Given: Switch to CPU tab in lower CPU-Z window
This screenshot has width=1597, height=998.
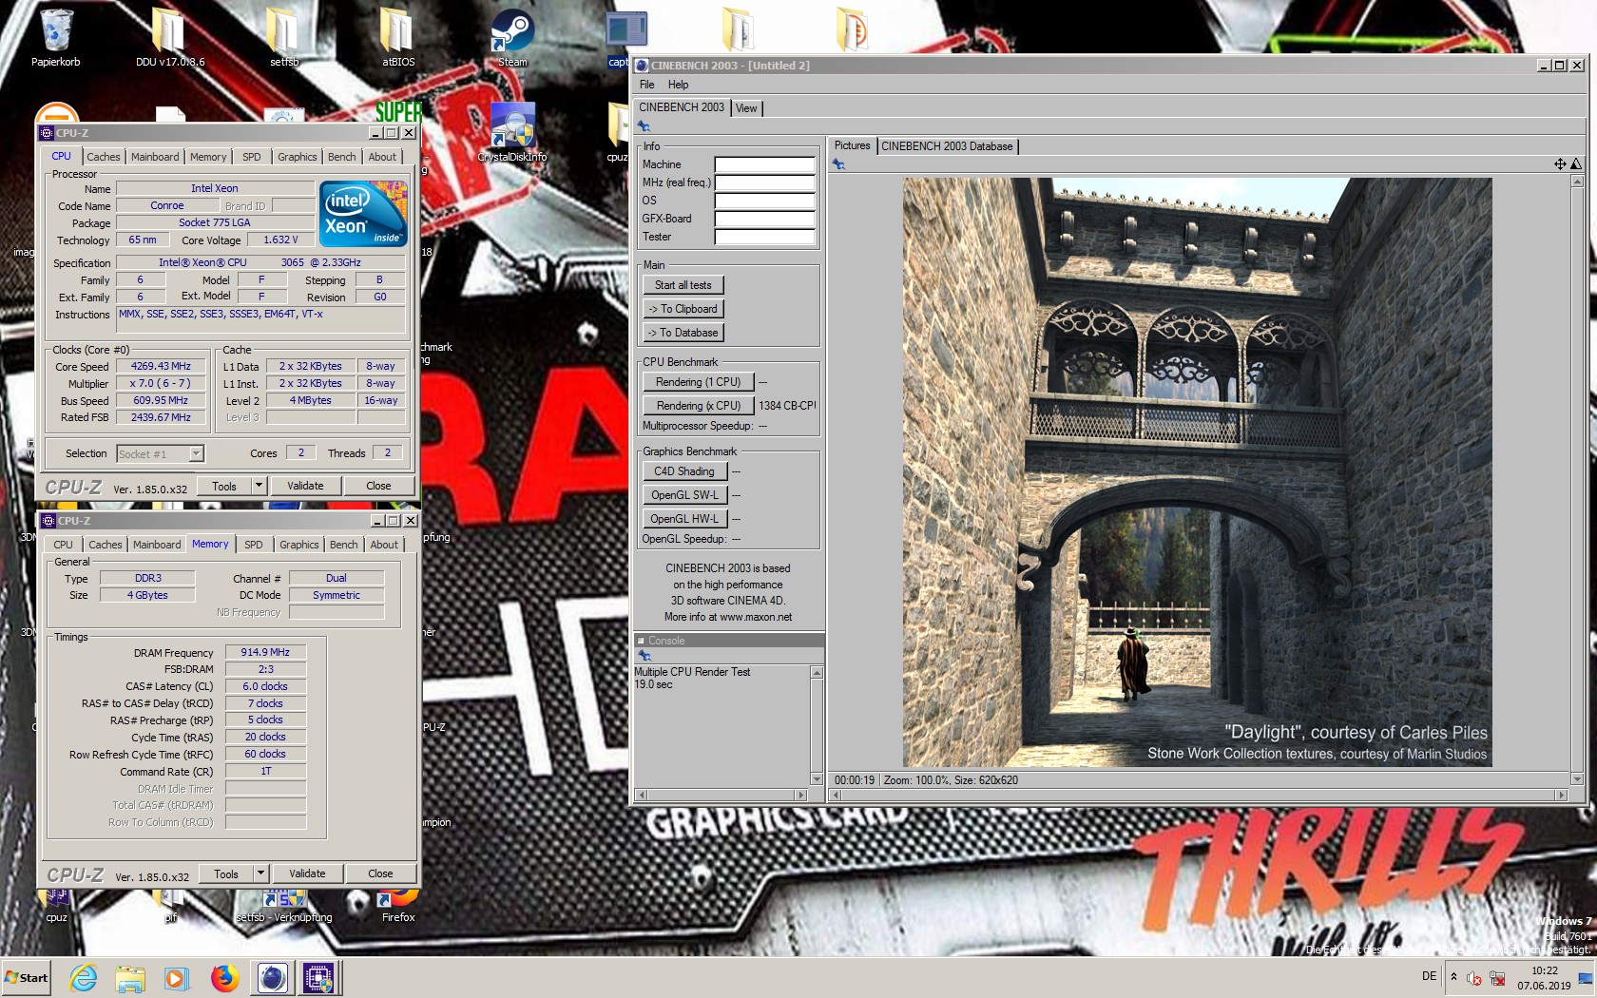Looking at the screenshot, I should point(63,545).
